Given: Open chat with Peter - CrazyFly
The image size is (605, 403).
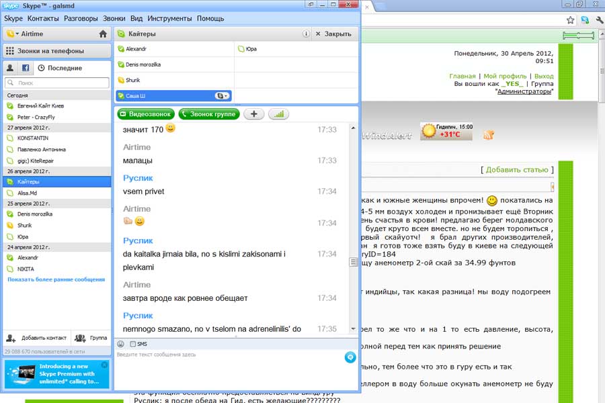Looking at the screenshot, I should tap(57, 117).
